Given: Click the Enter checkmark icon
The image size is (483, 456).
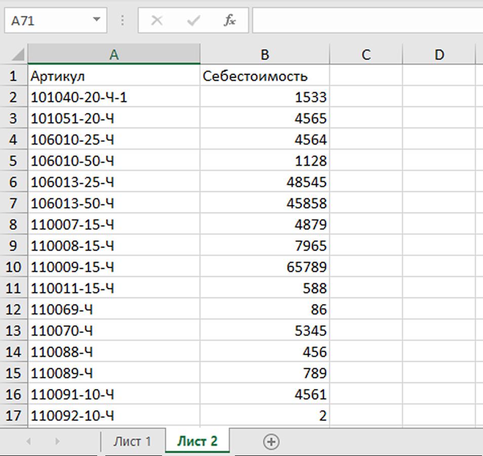Looking at the screenshot, I should click(x=193, y=21).
